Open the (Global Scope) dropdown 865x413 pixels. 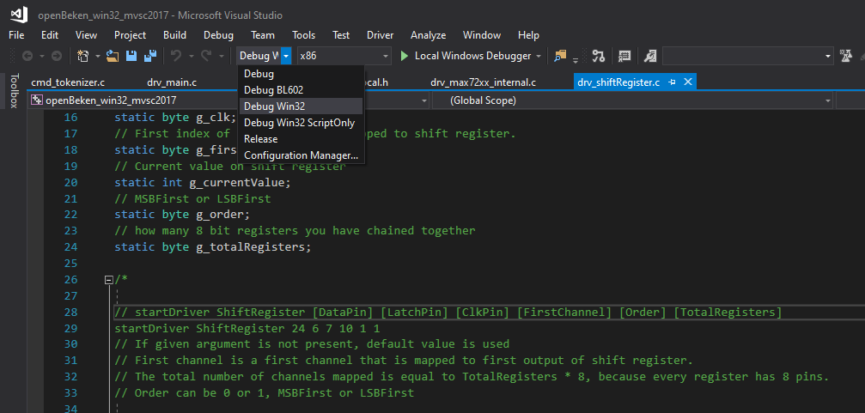coord(633,100)
